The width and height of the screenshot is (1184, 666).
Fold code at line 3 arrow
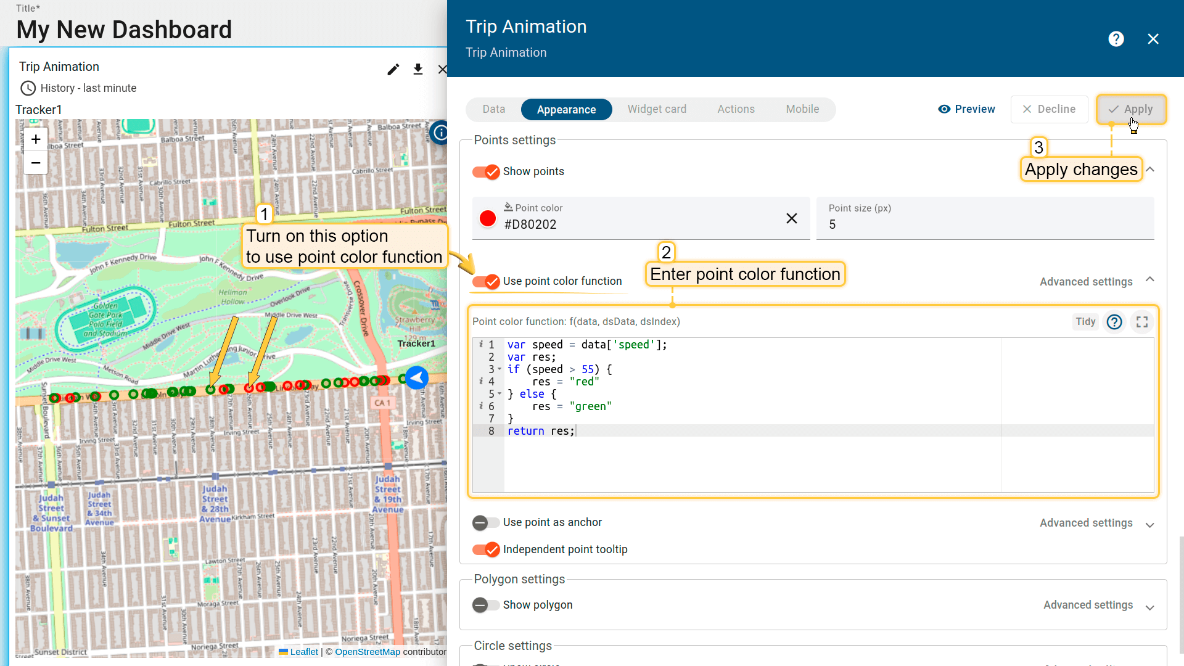coord(499,369)
